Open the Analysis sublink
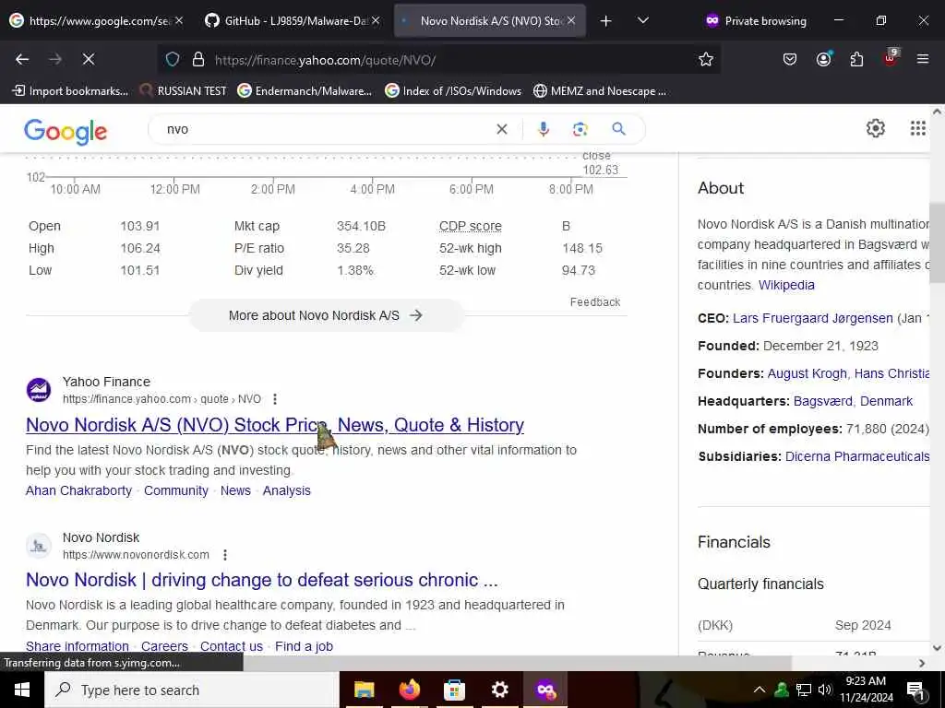The height and width of the screenshot is (708, 945). 287,490
